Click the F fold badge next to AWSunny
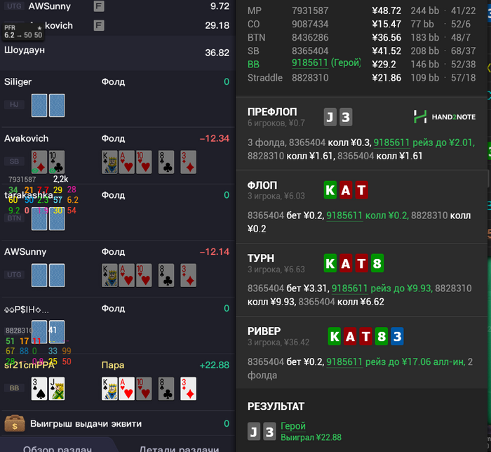 99,6
